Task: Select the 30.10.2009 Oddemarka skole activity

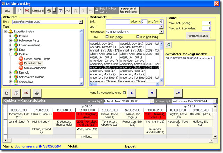Action: coord(189,58)
